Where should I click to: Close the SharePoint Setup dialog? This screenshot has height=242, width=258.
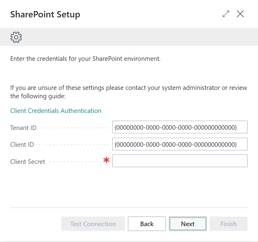(240, 14)
